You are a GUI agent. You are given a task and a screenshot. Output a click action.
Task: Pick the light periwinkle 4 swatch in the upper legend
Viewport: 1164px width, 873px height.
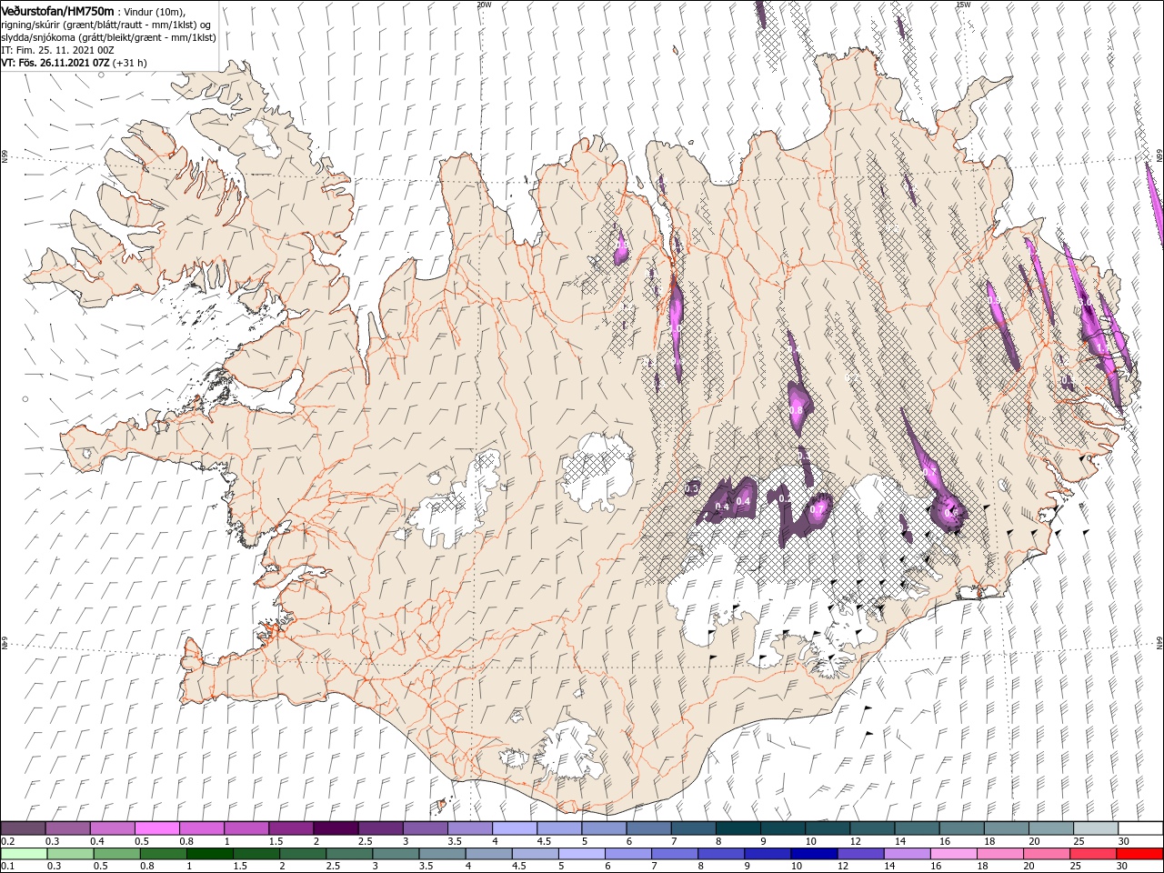point(515,828)
